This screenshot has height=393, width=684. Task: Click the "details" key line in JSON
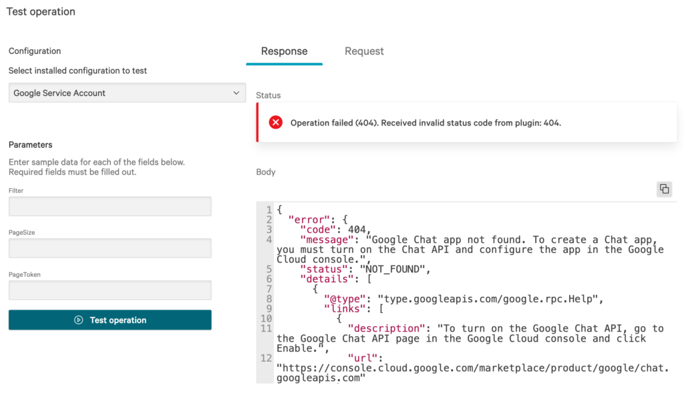point(336,280)
